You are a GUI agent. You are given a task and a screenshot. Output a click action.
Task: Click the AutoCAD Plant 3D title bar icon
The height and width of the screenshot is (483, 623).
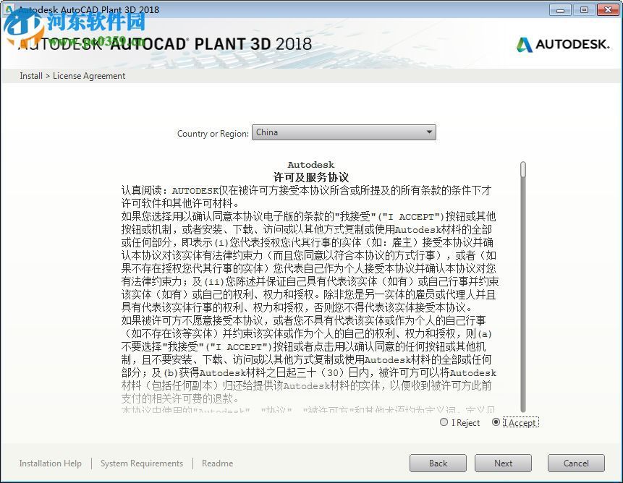(x=8, y=9)
